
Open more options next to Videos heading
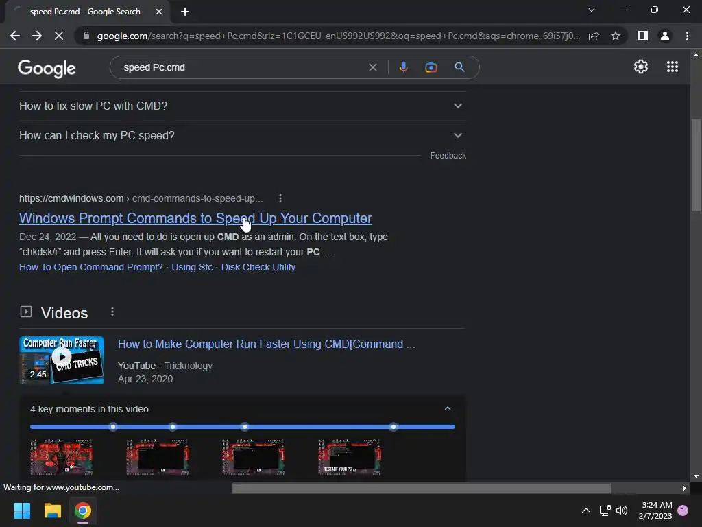tap(112, 312)
